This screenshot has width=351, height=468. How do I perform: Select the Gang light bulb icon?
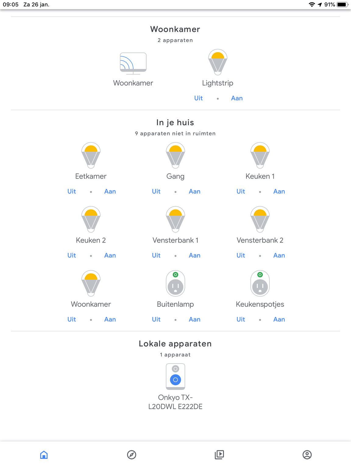pos(175,155)
